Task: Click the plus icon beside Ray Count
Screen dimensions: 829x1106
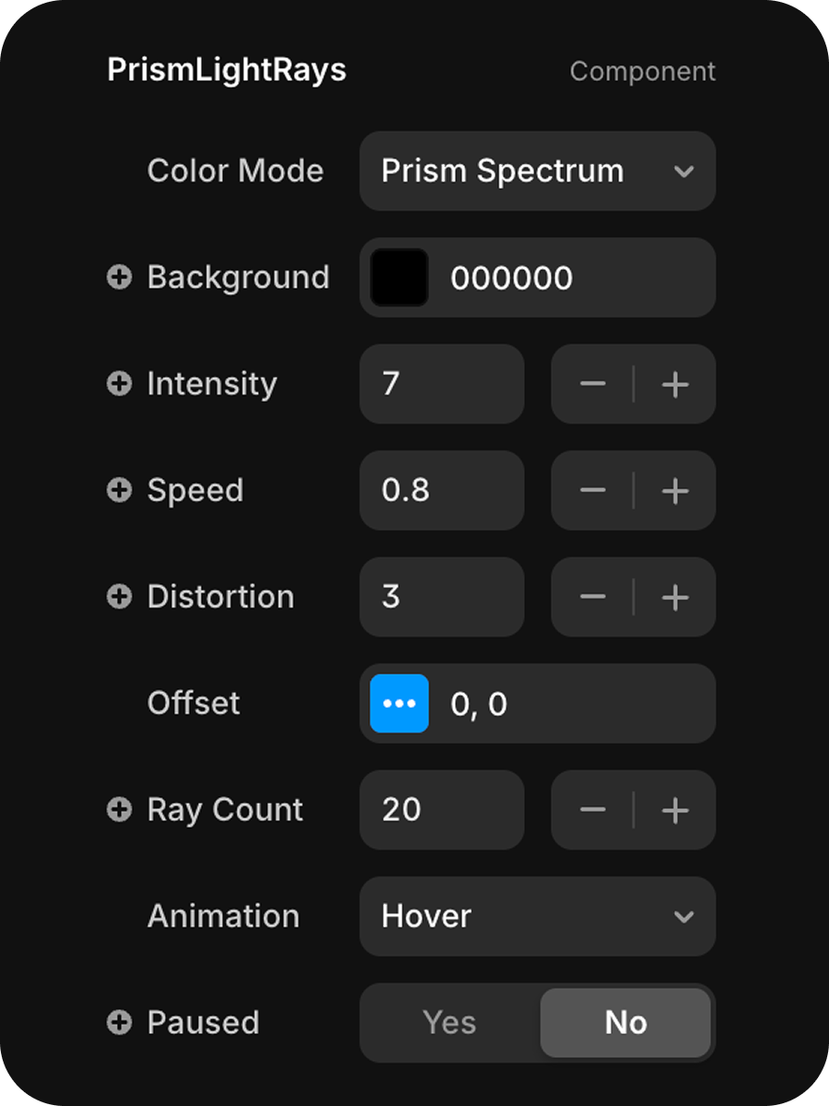Action: [120, 809]
